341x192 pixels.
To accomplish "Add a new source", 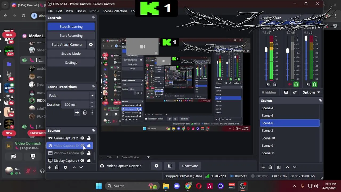I will (x=50, y=167).
